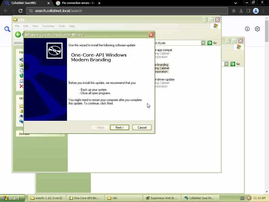Expand the Details panel chevron
This screenshot has height=202, width=269.
(x=61, y=134)
